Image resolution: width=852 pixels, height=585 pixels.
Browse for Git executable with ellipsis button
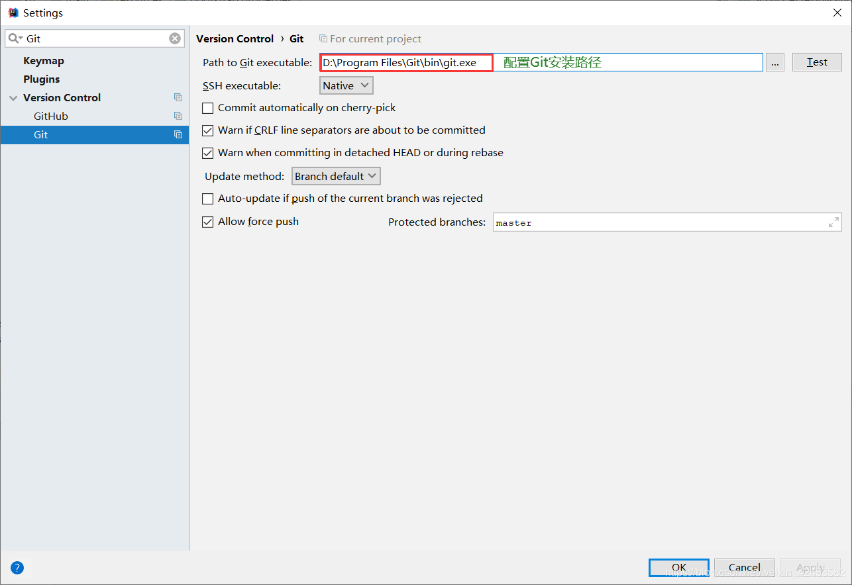775,62
